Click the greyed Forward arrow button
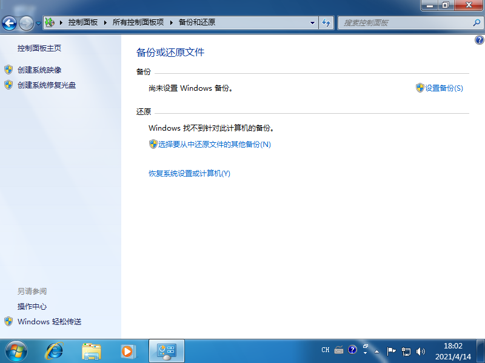This screenshot has height=363, width=485. coord(26,23)
